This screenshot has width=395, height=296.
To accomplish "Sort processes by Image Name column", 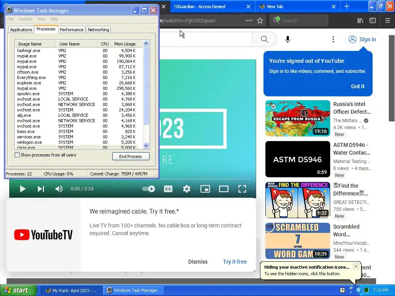I will tap(35, 44).
